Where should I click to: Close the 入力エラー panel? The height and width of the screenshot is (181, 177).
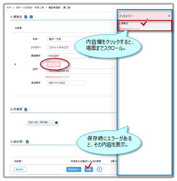[169, 16]
